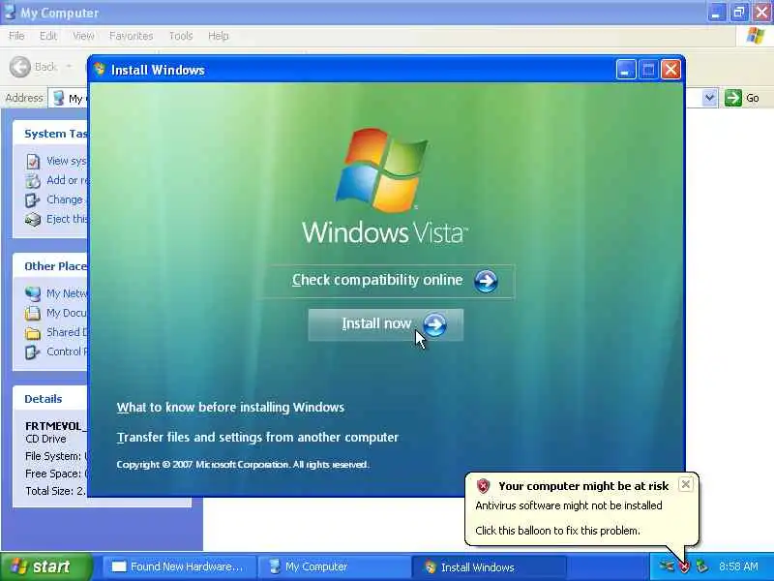The image size is (774, 581).
Task: Click the Check compatibility online arrow icon
Action: (486, 281)
